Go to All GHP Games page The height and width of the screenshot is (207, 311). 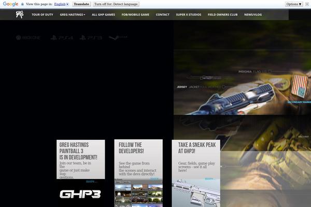click(x=103, y=14)
